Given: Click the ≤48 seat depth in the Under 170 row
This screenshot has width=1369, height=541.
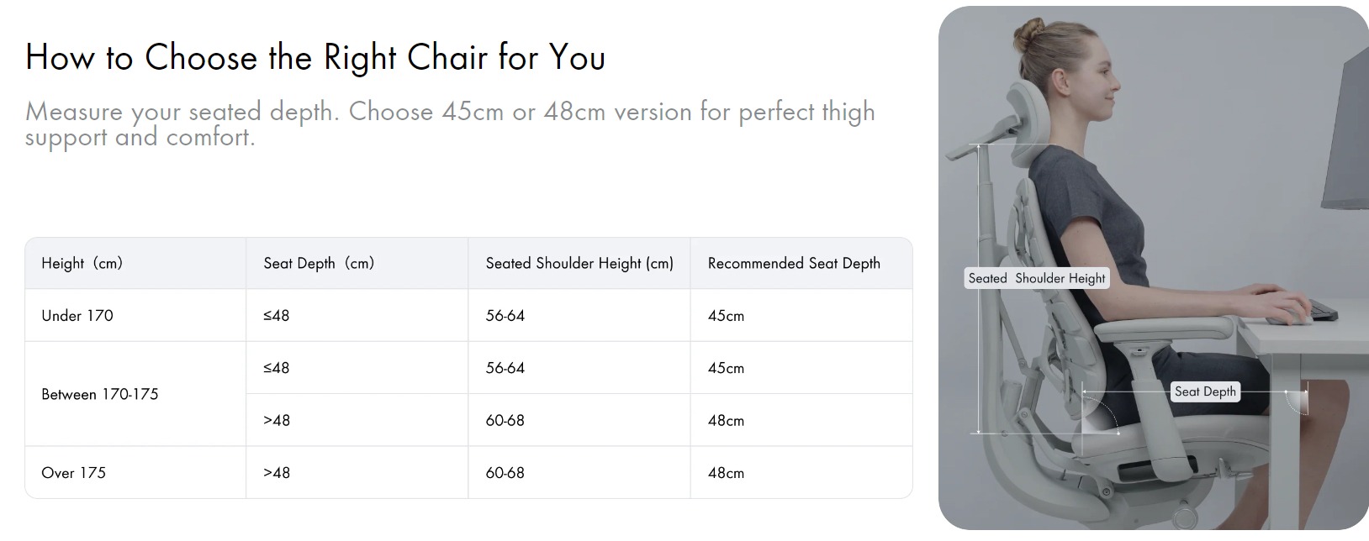Looking at the screenshot, I should [x=276, y=316].
